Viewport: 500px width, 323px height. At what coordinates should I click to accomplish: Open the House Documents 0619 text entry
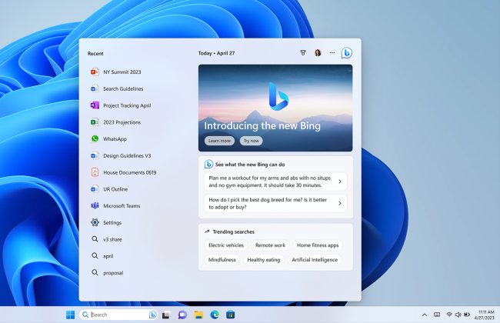pos(130,172)
